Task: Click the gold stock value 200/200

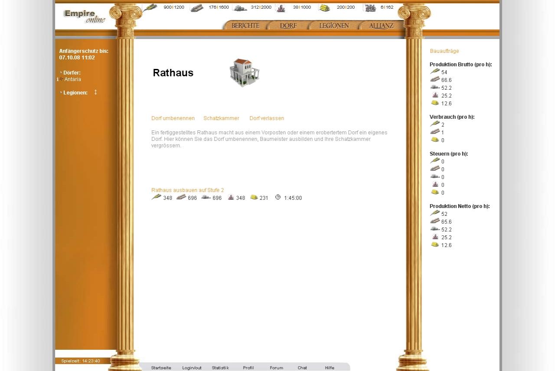Action: [346, 7]
